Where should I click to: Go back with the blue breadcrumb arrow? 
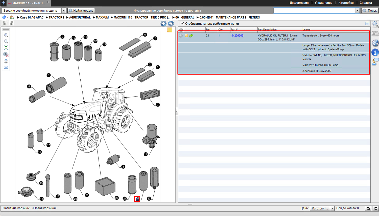click(x=4, y=17)
